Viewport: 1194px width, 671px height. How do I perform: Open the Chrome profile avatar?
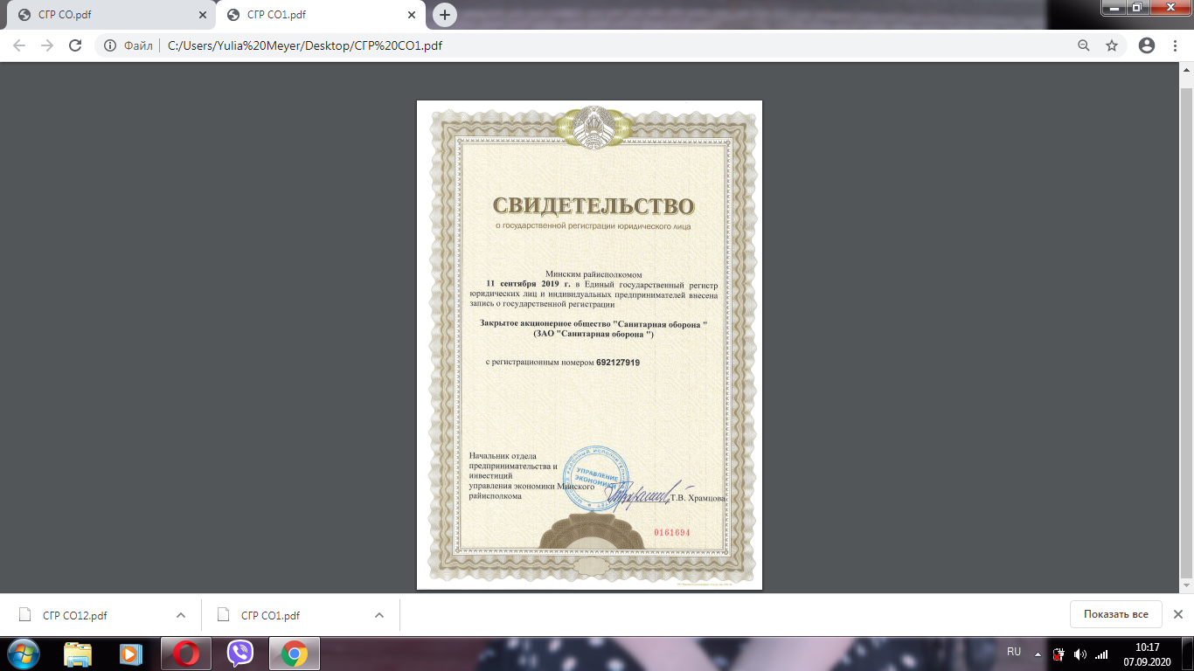point(1147,45)
